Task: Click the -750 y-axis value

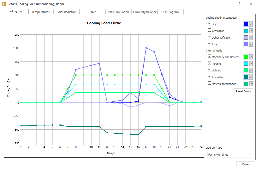Action: point(16,143)
